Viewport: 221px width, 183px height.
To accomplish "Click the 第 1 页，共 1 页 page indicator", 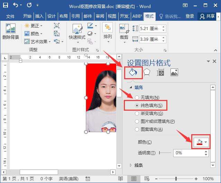I will click(18, 179).
